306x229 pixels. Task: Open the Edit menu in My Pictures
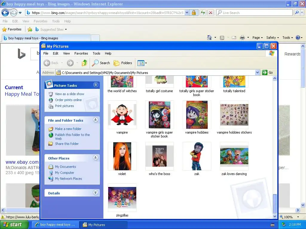56,53
